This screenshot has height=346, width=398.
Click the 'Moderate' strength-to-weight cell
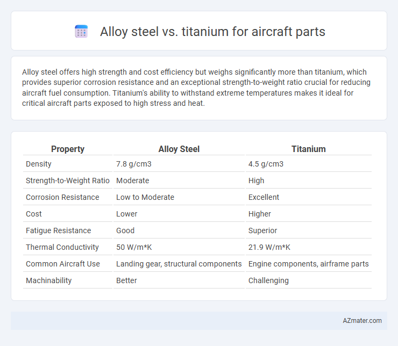pyautogui.click(x=132, y=181)
